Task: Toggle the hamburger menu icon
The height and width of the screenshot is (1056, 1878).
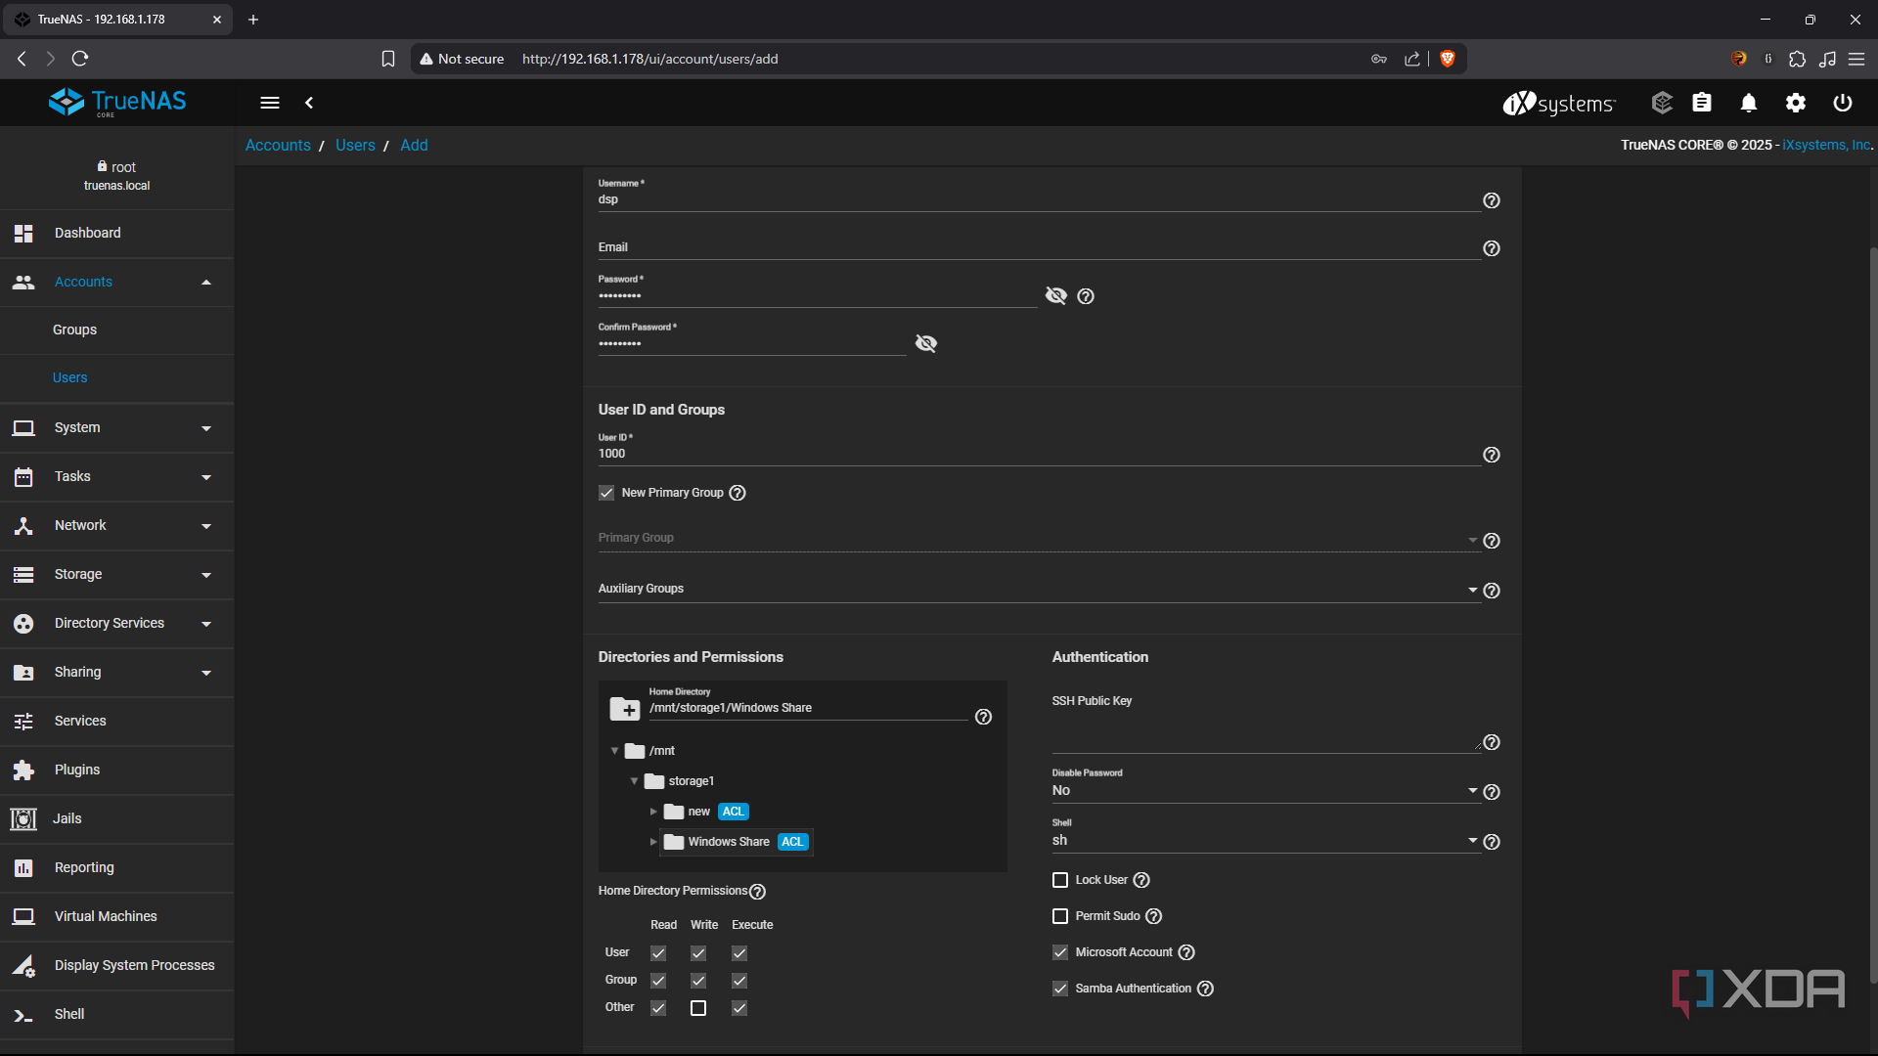Action: coord(270,103)
